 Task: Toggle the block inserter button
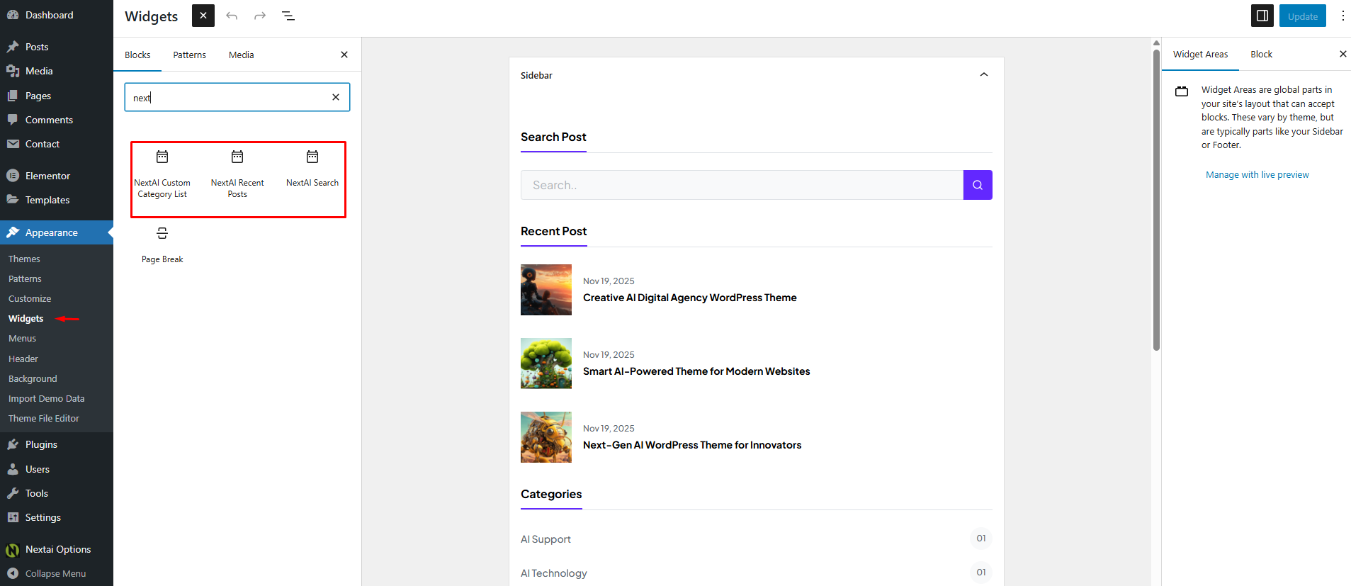click(203, 16)
